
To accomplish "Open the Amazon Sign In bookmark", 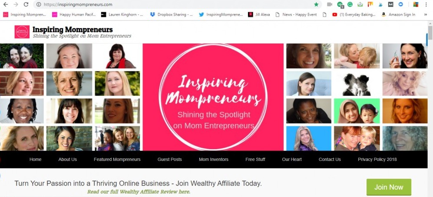I will (x=398, y=15).
